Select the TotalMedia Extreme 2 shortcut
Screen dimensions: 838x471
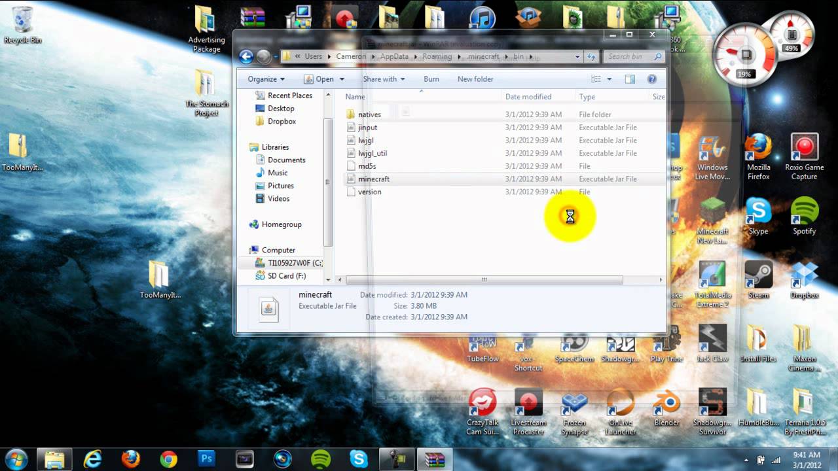click(712, 285)
